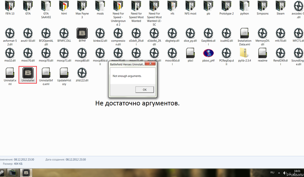Select the avformat-52.dll file
304x177 pixels.
10,37
